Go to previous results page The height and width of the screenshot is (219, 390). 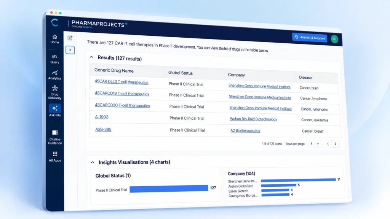[328, 144]
